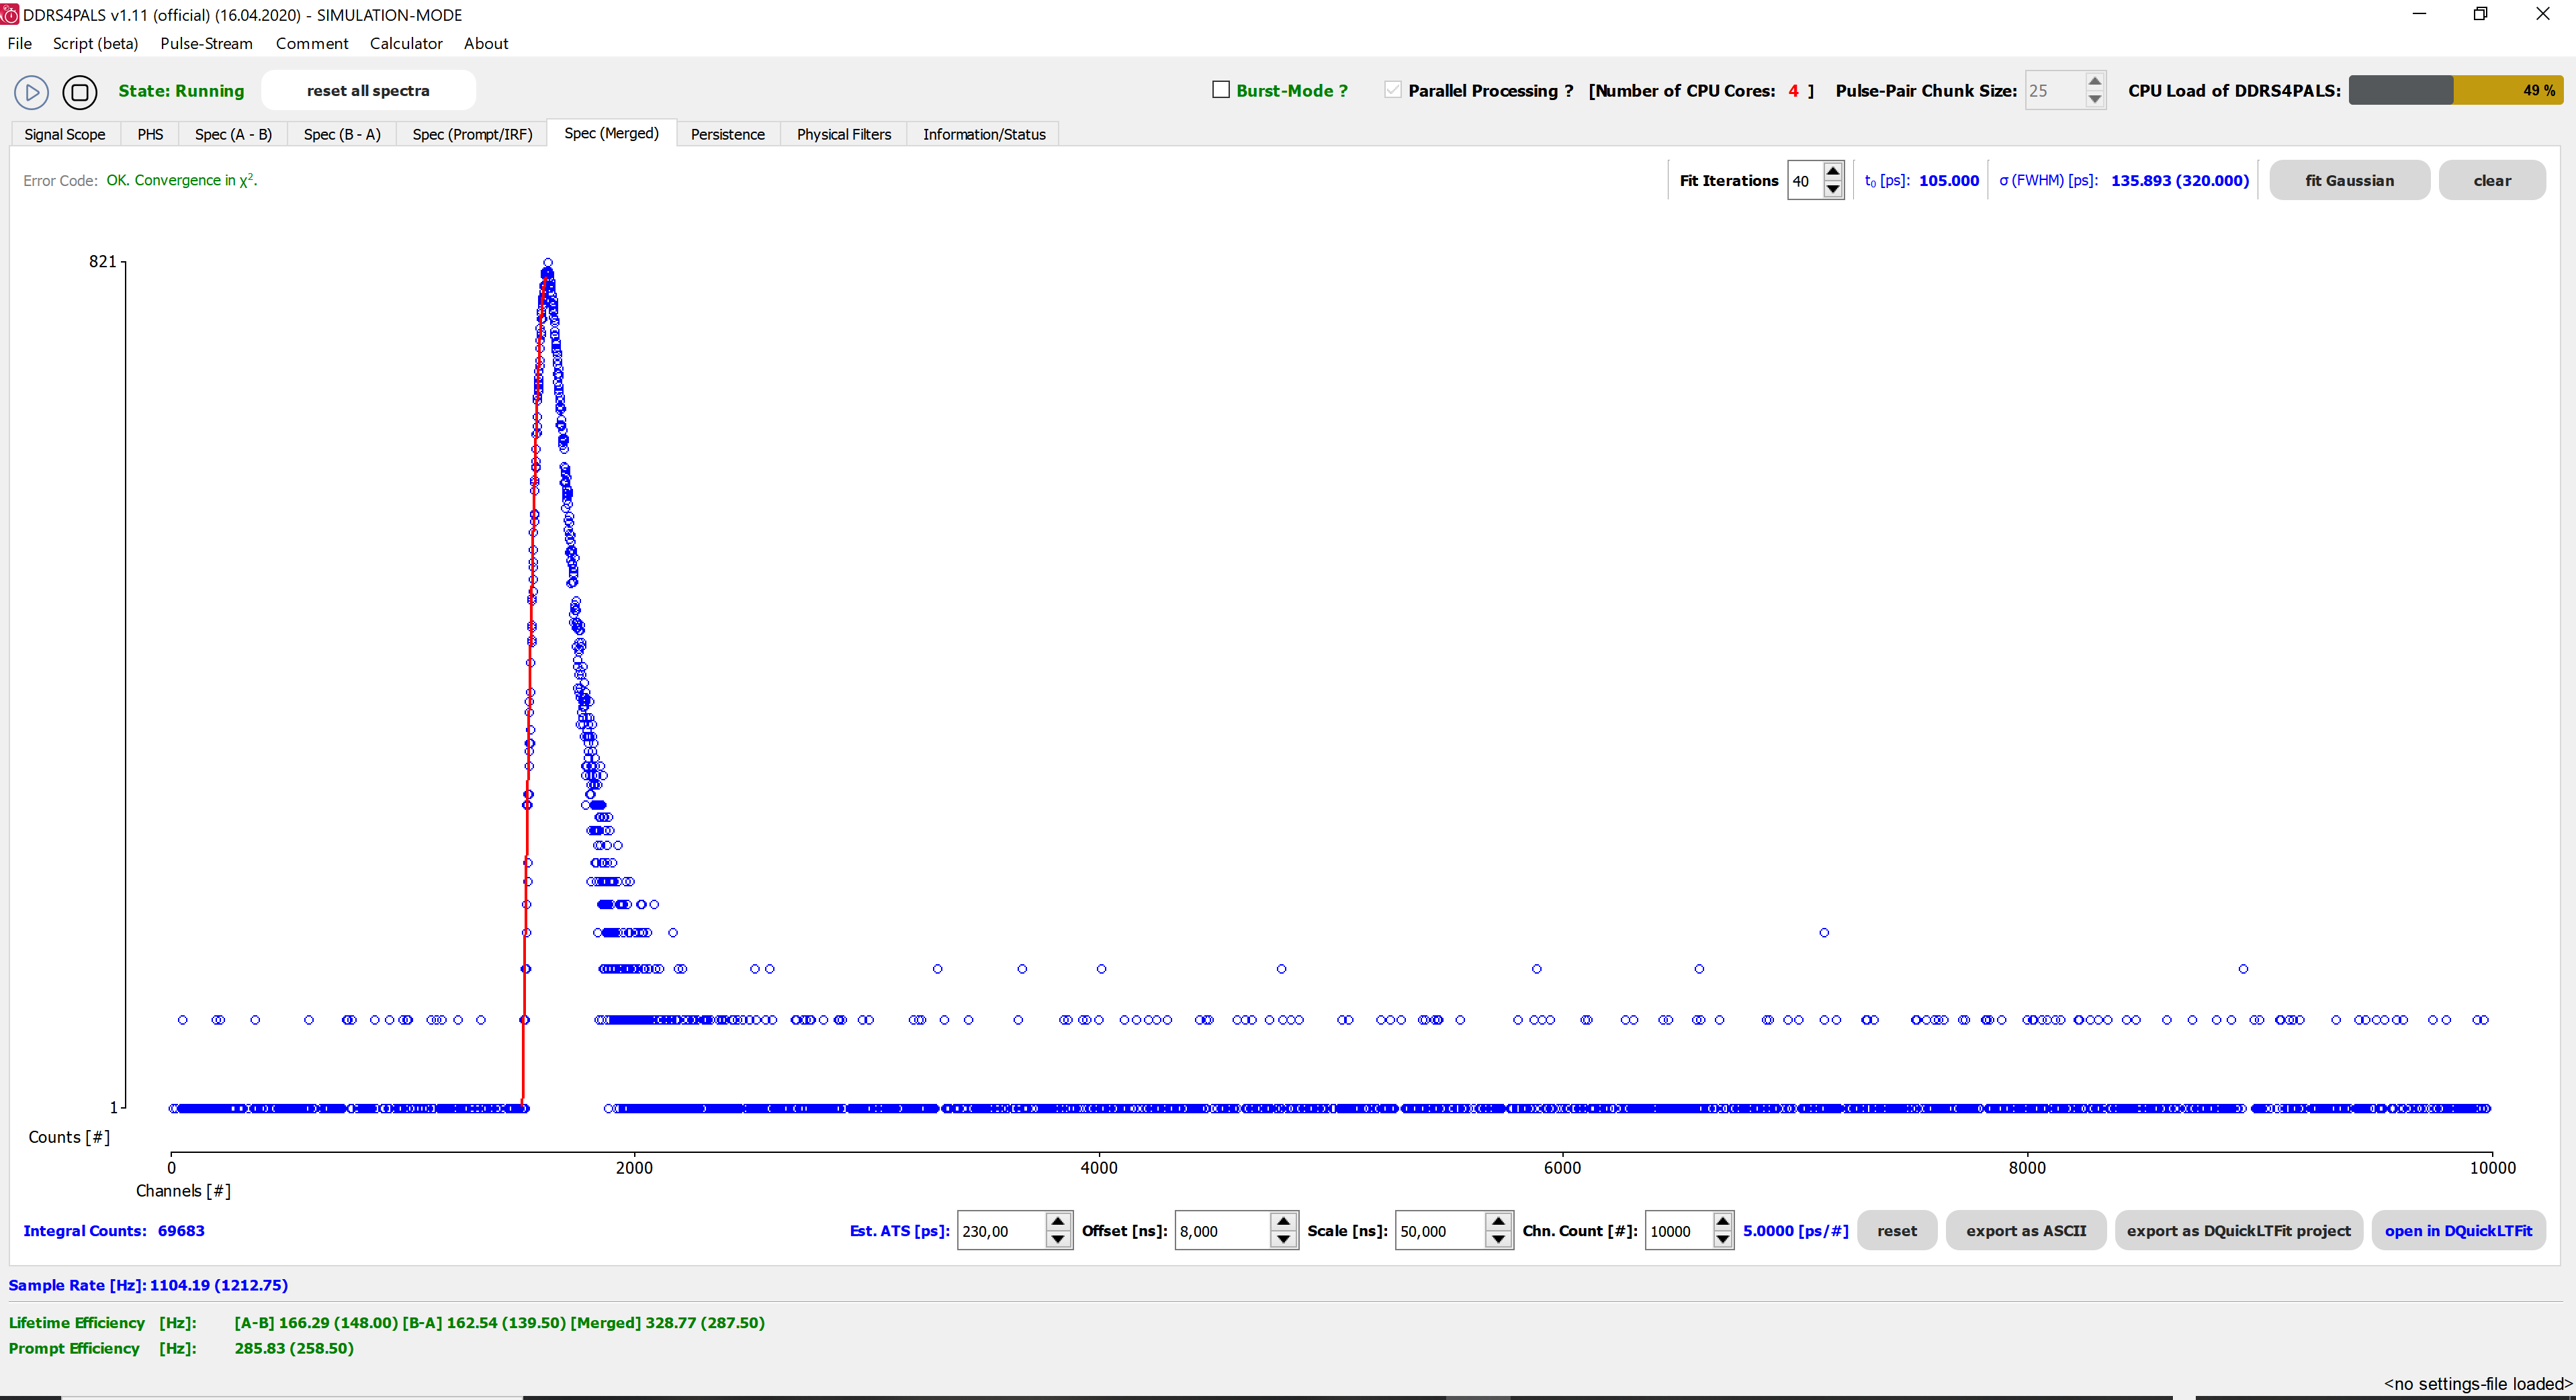The width and height of the screenshot is (2576, 1400).
Task: Open the Comment menu
Action: coord(312,43)
